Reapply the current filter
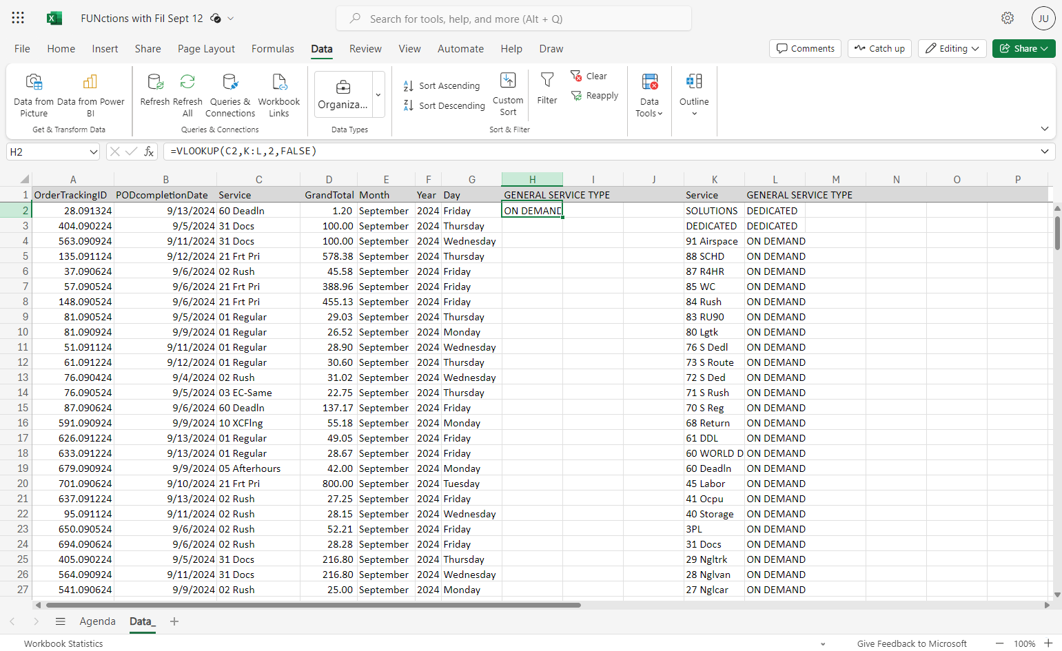This screenshot has width=1062, height=651. [x=595, y=96]
